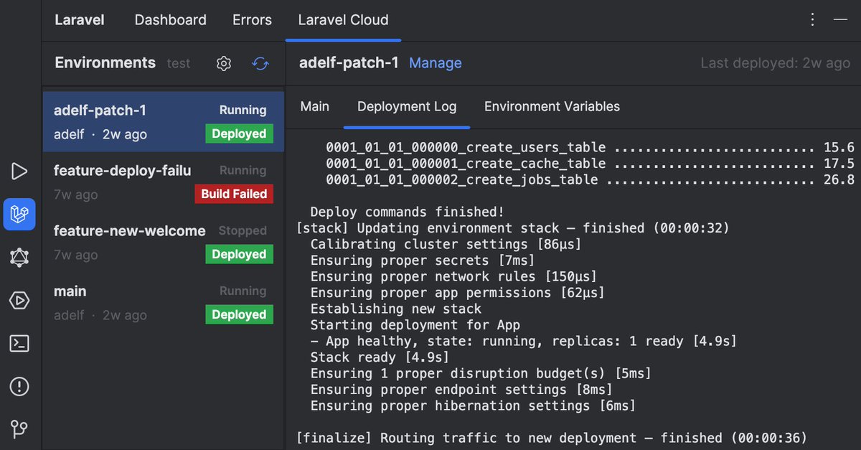Click the 'test' label beside Environments
Image resolution: width=861 pixels, height=450 pixels.
[x=179, y=64]
